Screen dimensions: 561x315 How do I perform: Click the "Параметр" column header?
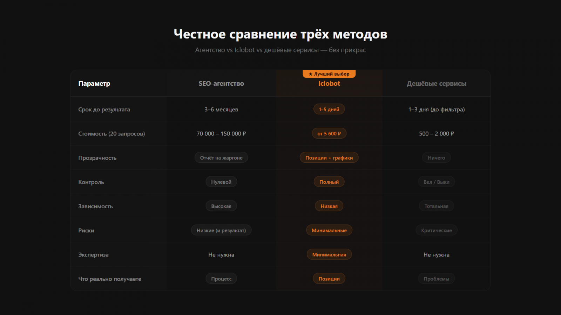[94, 84]
